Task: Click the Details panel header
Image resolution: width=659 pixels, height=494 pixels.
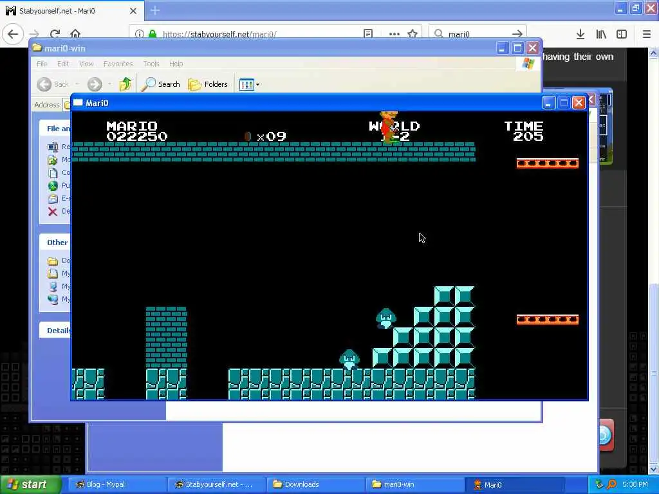Action: point(55,330)
